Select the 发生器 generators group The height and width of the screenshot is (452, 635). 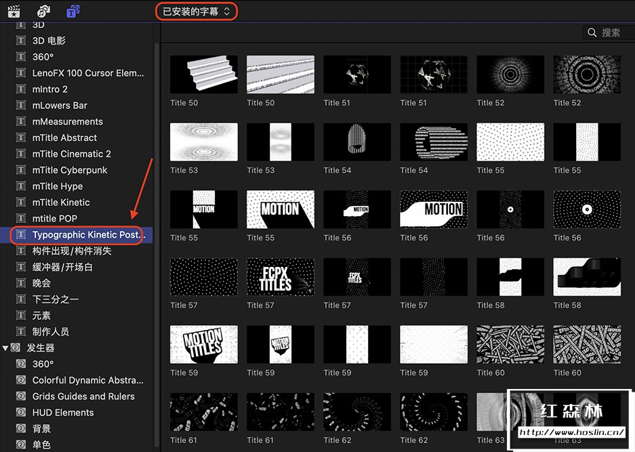[77, 348]
